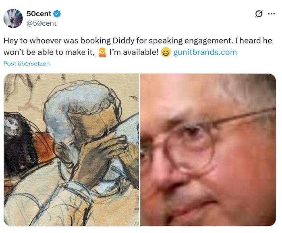
Task: Click the "I'm available!" text
Action: pos(134,52)
